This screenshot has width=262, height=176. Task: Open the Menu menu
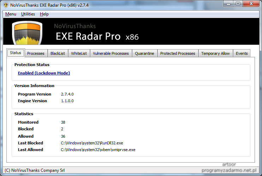click(11, 14)
